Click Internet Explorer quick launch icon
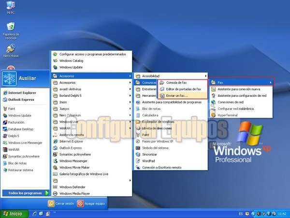 coord(34,214)
